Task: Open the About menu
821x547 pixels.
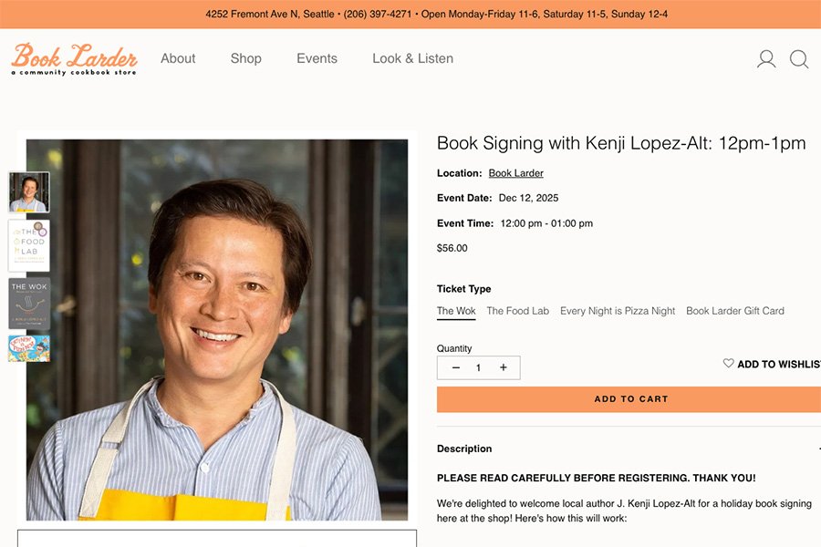Action: point(178,58)
